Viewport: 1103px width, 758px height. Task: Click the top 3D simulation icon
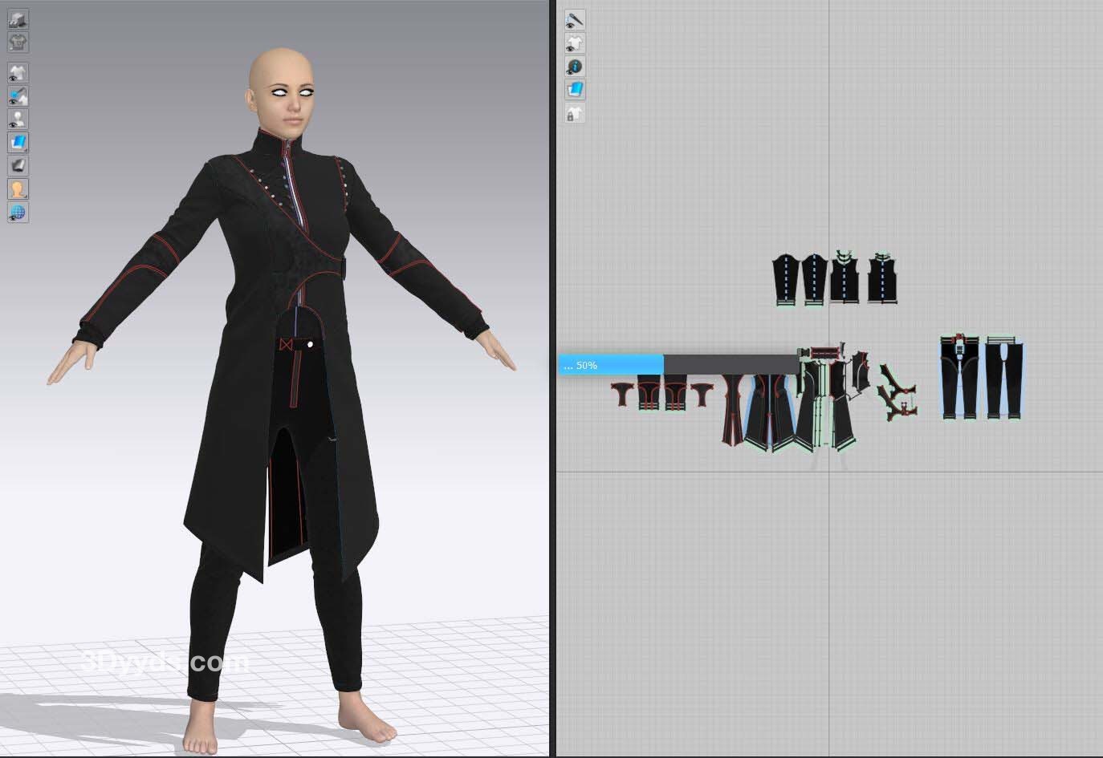(18, 20)
